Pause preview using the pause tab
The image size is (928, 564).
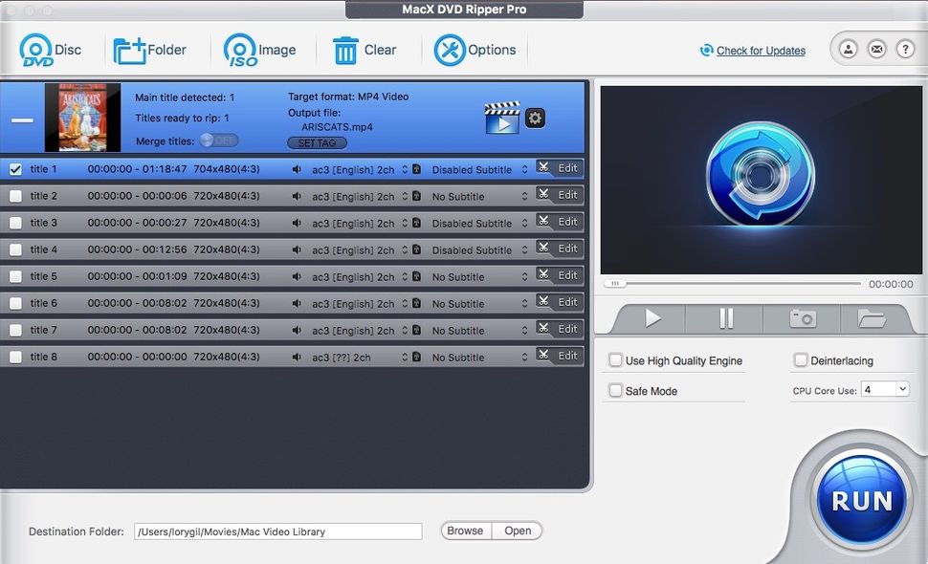pyautogui.click(x=724, y=318)
